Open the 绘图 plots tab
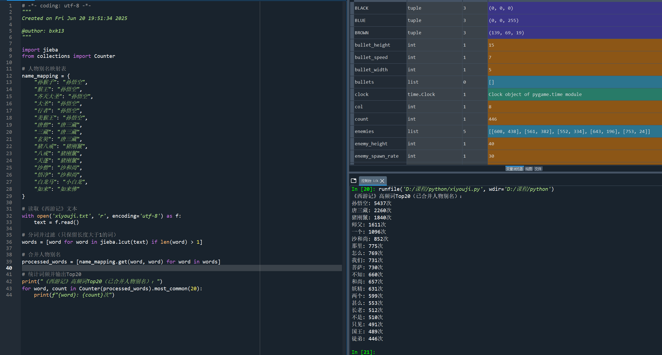 (529, 169)
